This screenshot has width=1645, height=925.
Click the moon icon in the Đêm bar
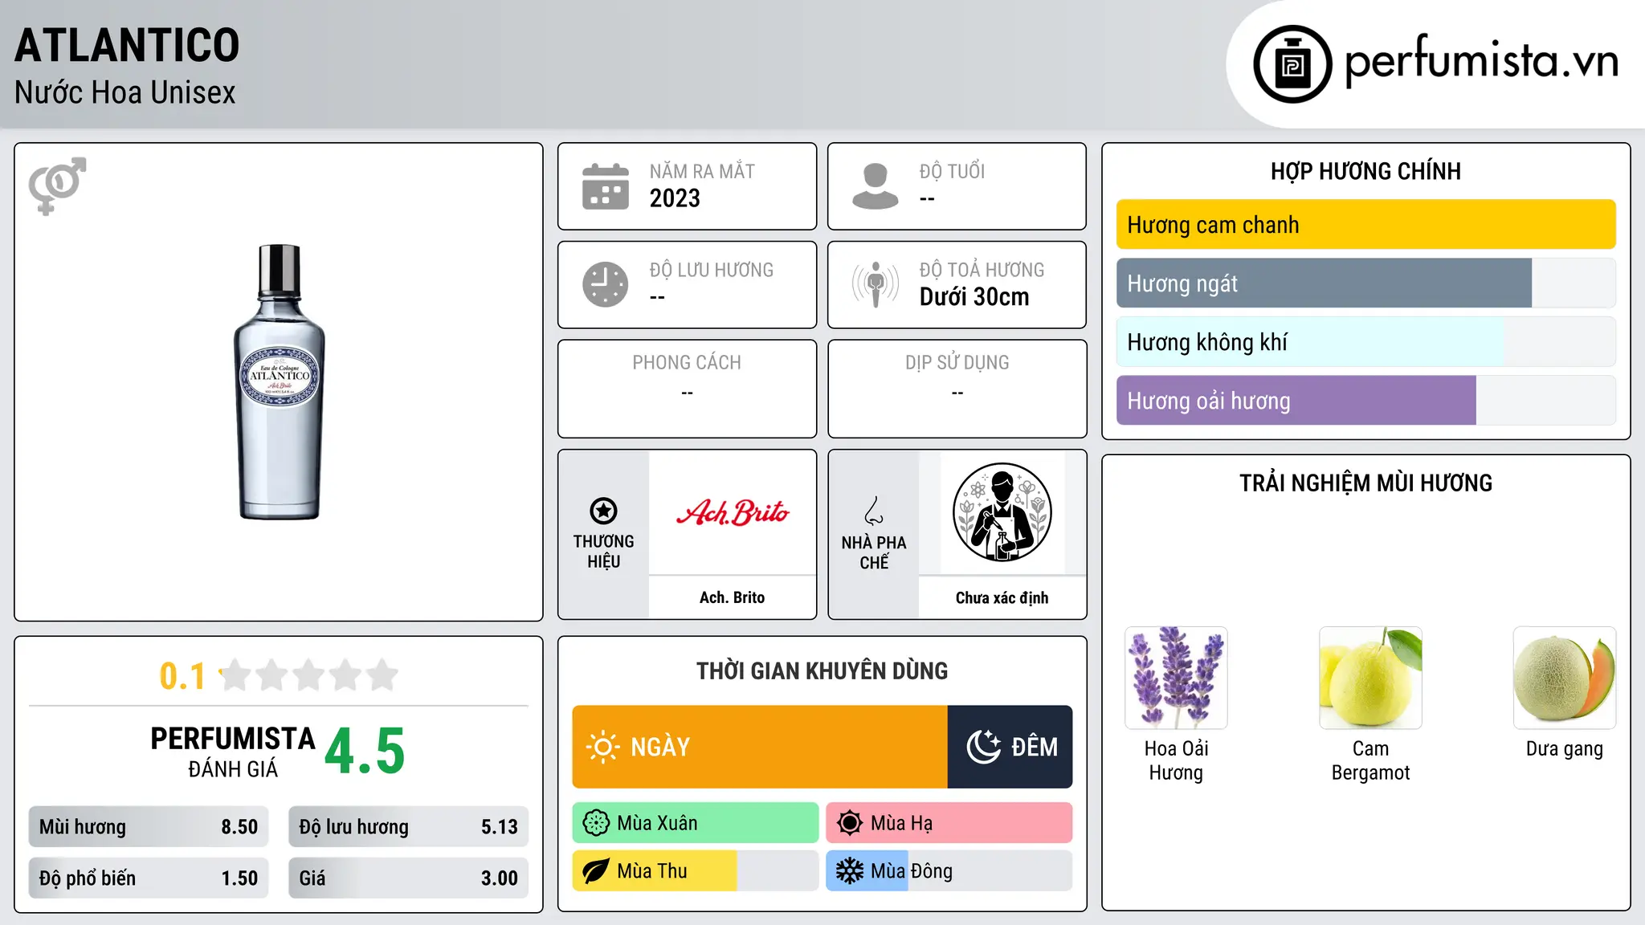tap(983, 747)
